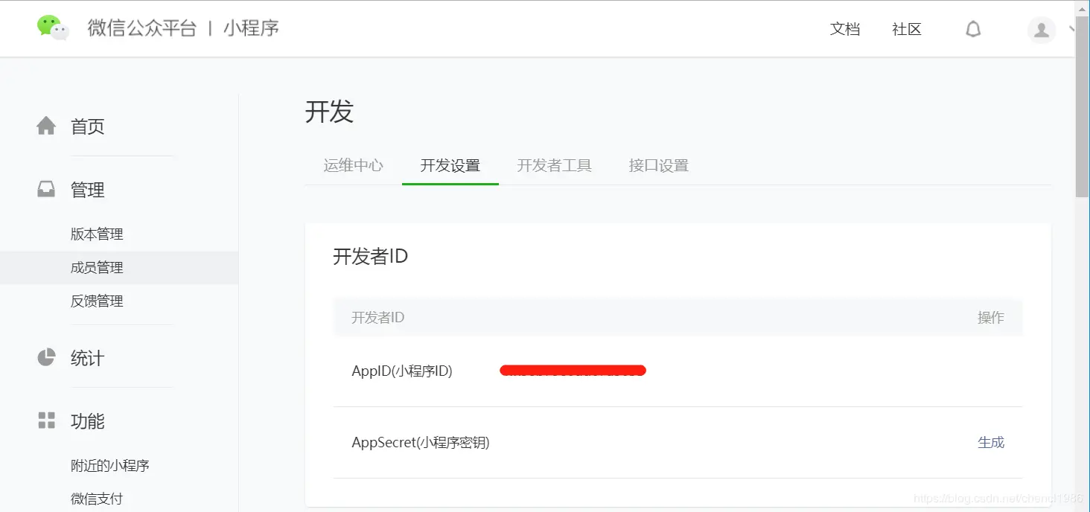
Task: Expand the account dropdown arrow beside avatar
Action: point(1071,29)
